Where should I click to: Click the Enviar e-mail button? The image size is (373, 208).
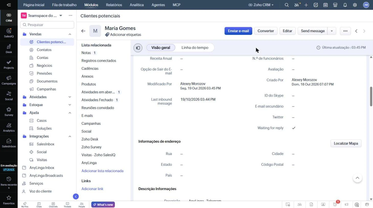[238, 31]
